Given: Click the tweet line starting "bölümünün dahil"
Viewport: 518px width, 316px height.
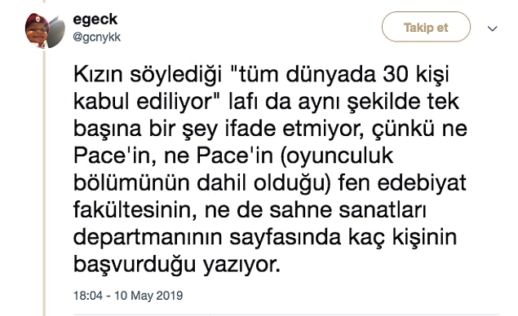Looking at the screenshot, I should (x=269, y=183).
